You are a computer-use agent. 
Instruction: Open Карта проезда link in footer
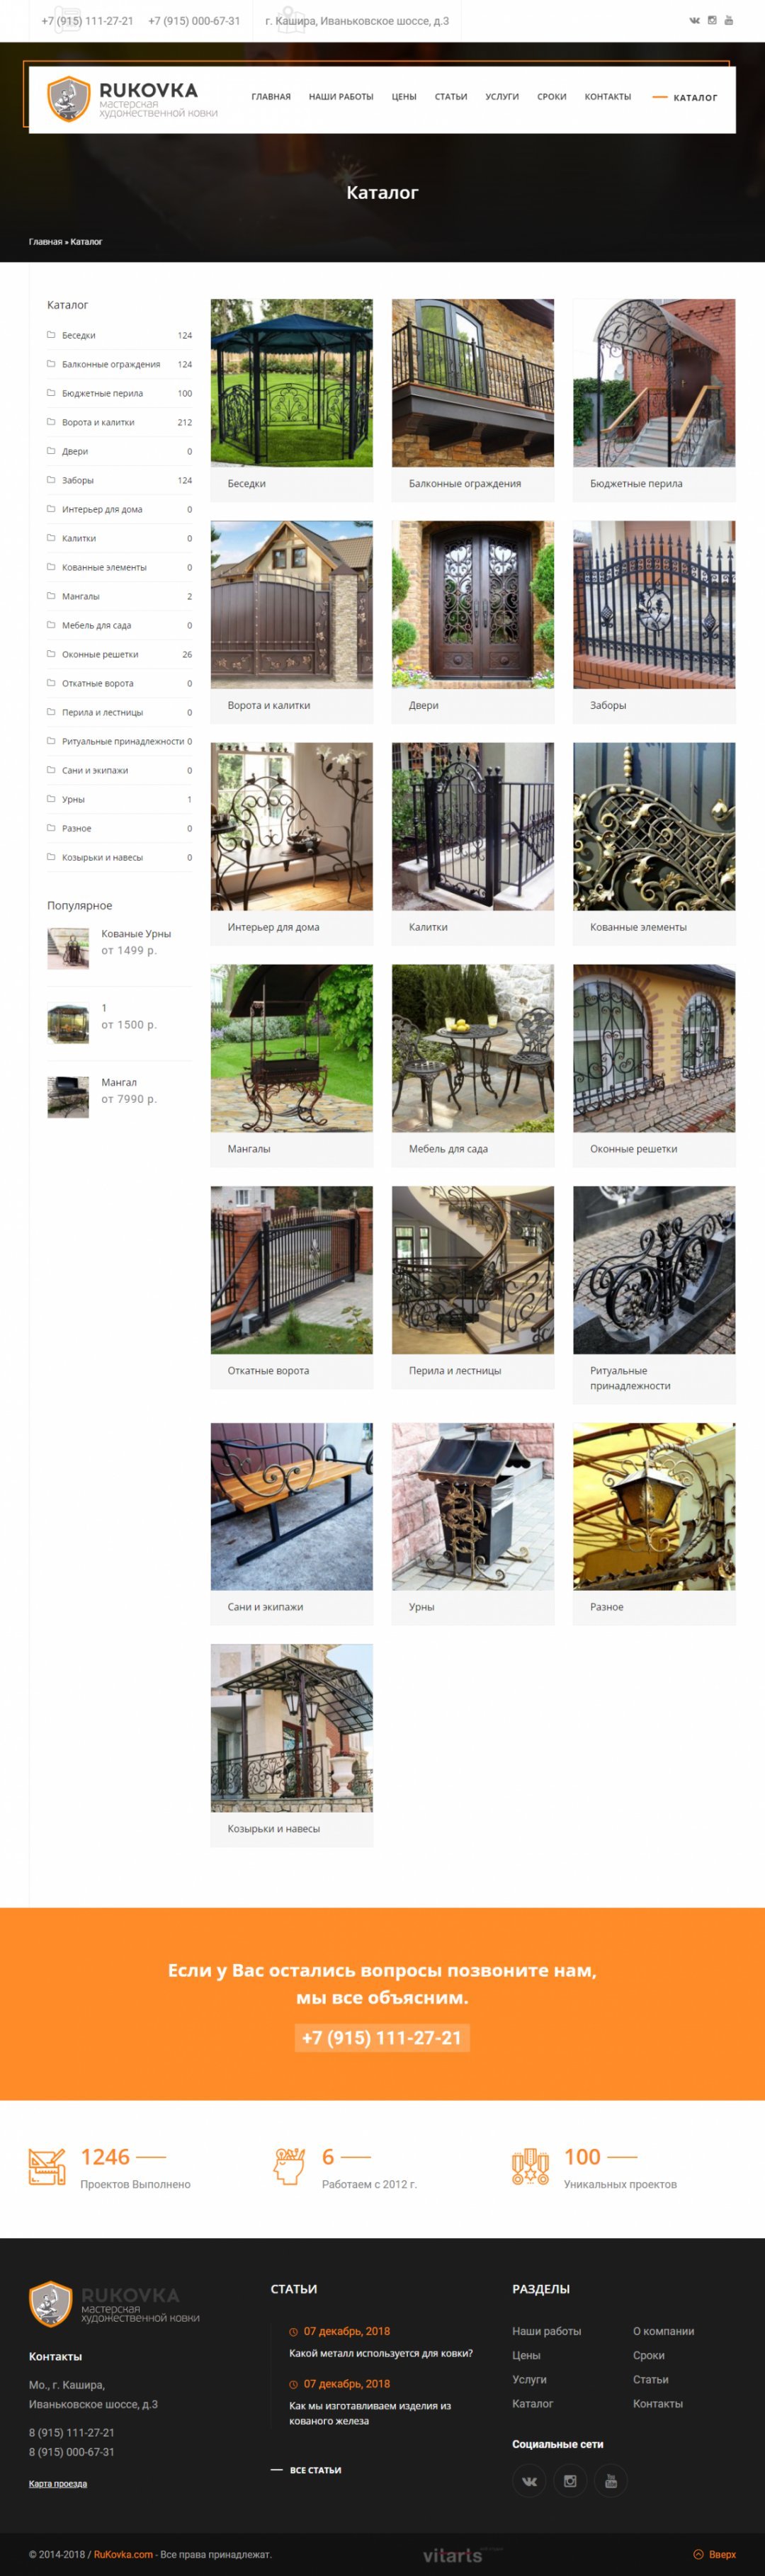pos(58,2483)
